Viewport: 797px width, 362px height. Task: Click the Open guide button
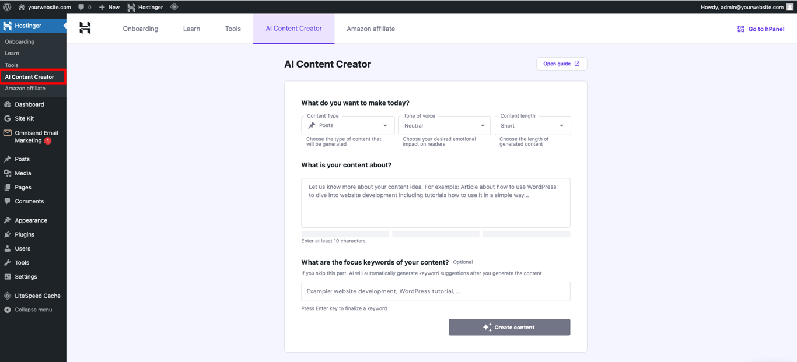click(561, 64)
